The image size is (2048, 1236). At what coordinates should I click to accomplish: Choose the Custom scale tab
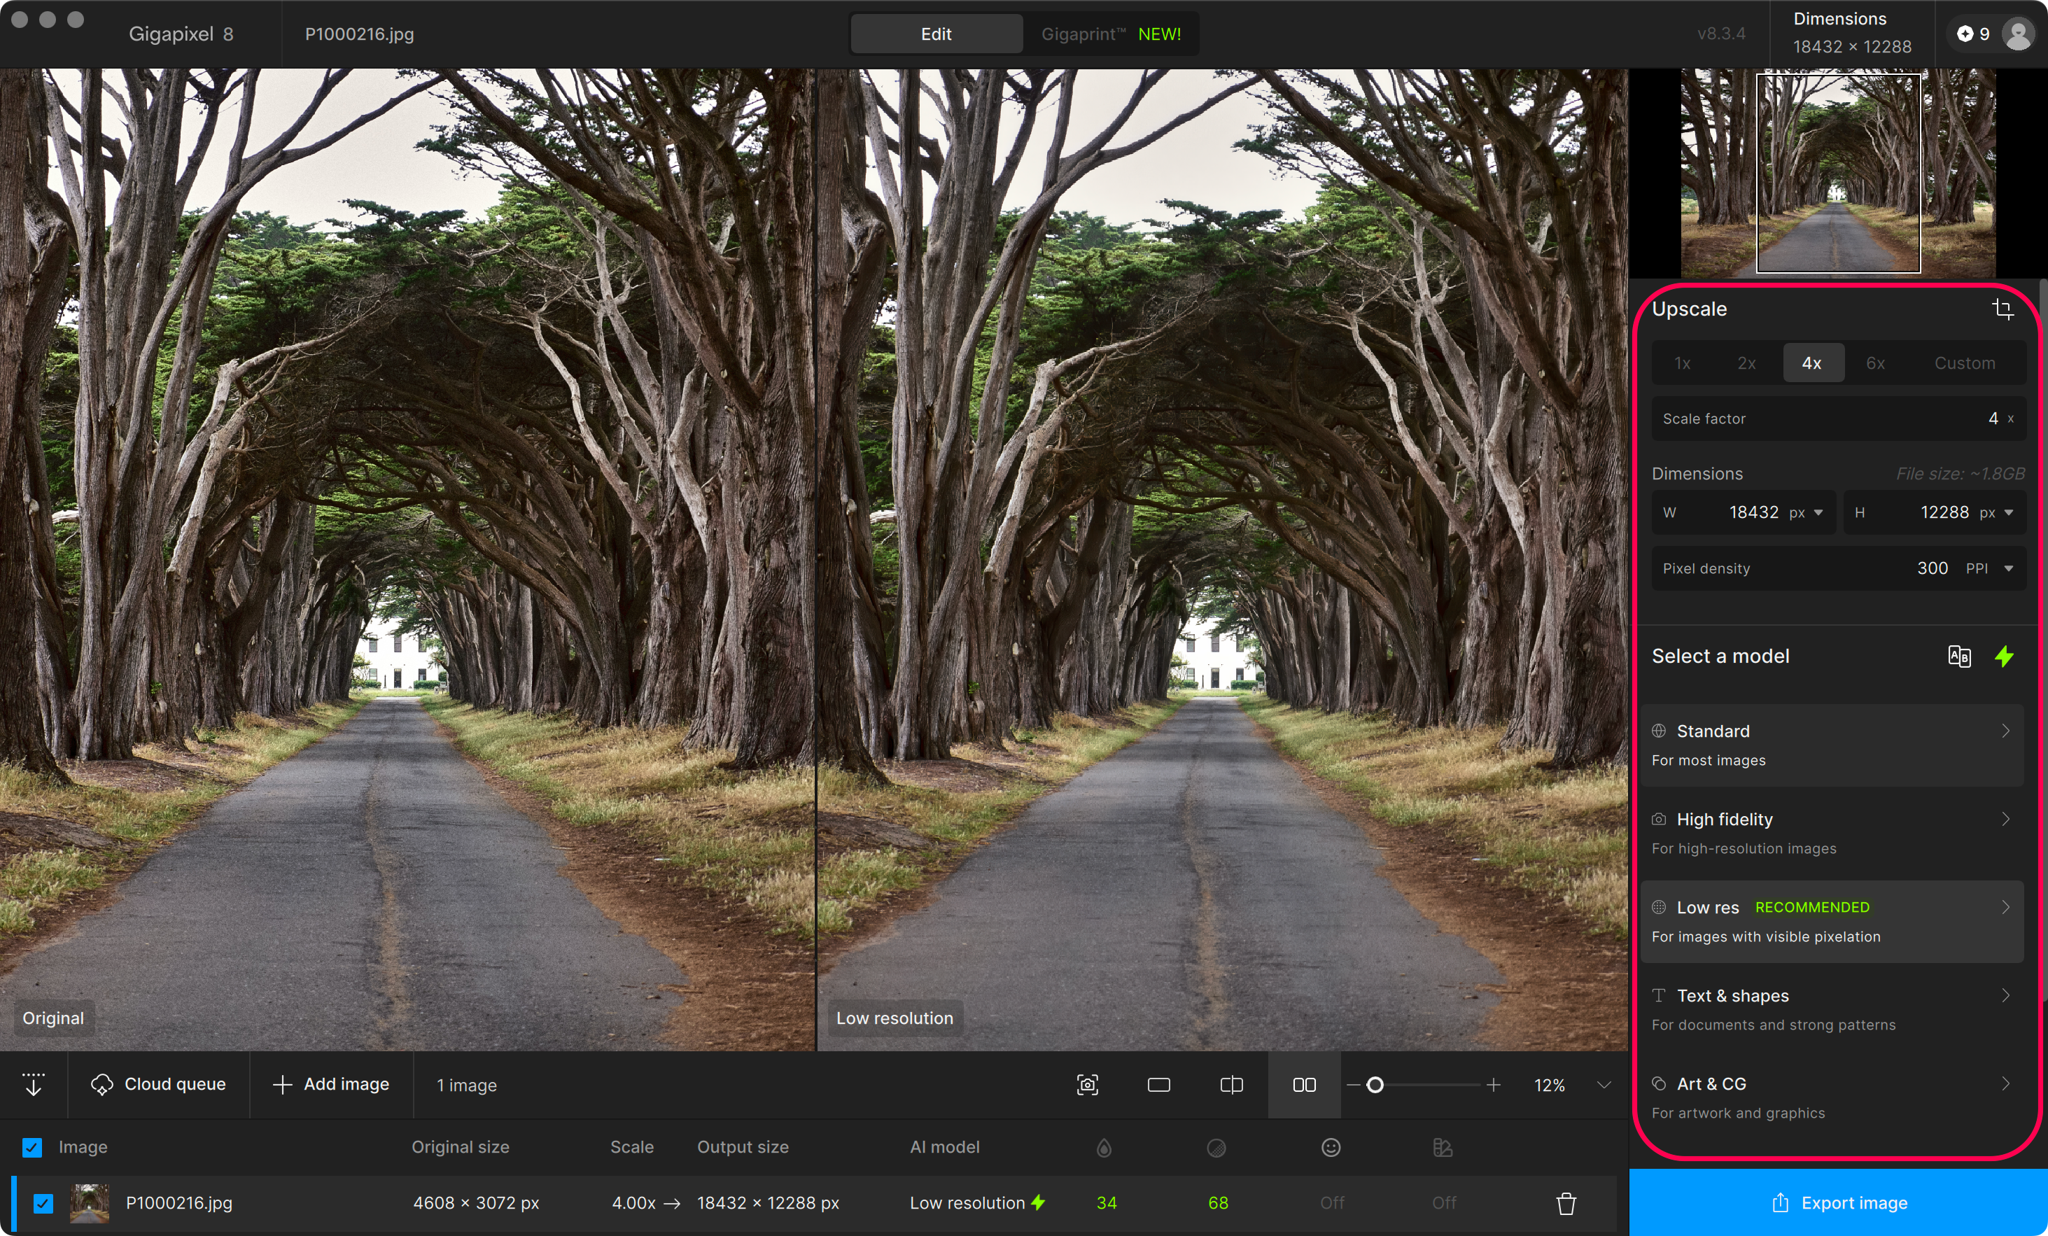click(1964, 363)
